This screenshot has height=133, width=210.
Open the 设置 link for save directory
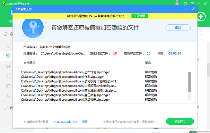(85, 122)
